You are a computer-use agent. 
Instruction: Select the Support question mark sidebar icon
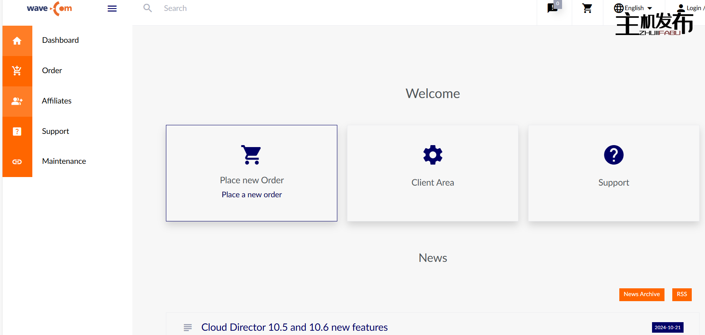pos(17,132)
